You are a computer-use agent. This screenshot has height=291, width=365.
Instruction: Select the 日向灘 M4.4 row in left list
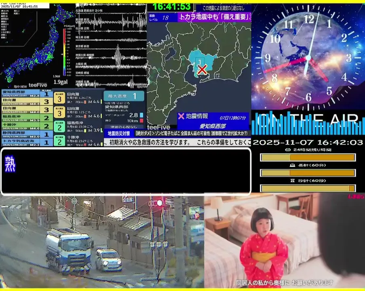27,101
